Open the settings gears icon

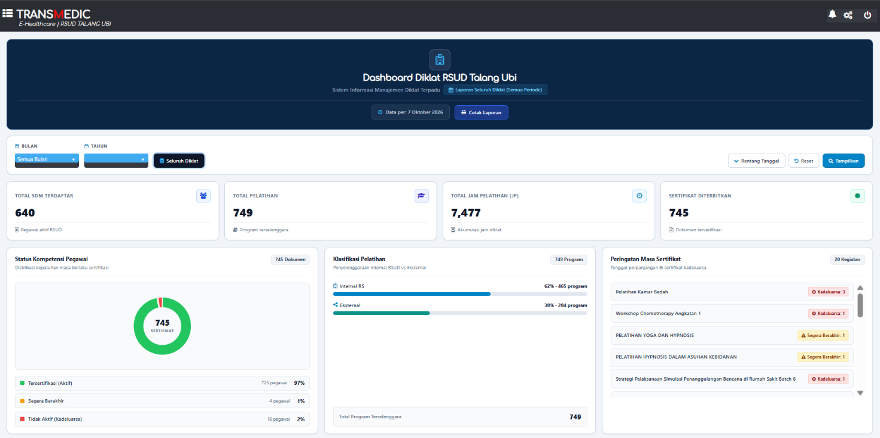(848, 15)
